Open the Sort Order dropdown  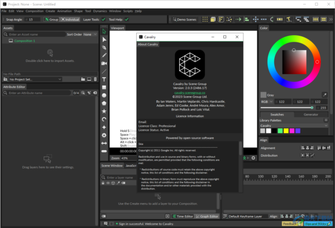coord(90,35)
